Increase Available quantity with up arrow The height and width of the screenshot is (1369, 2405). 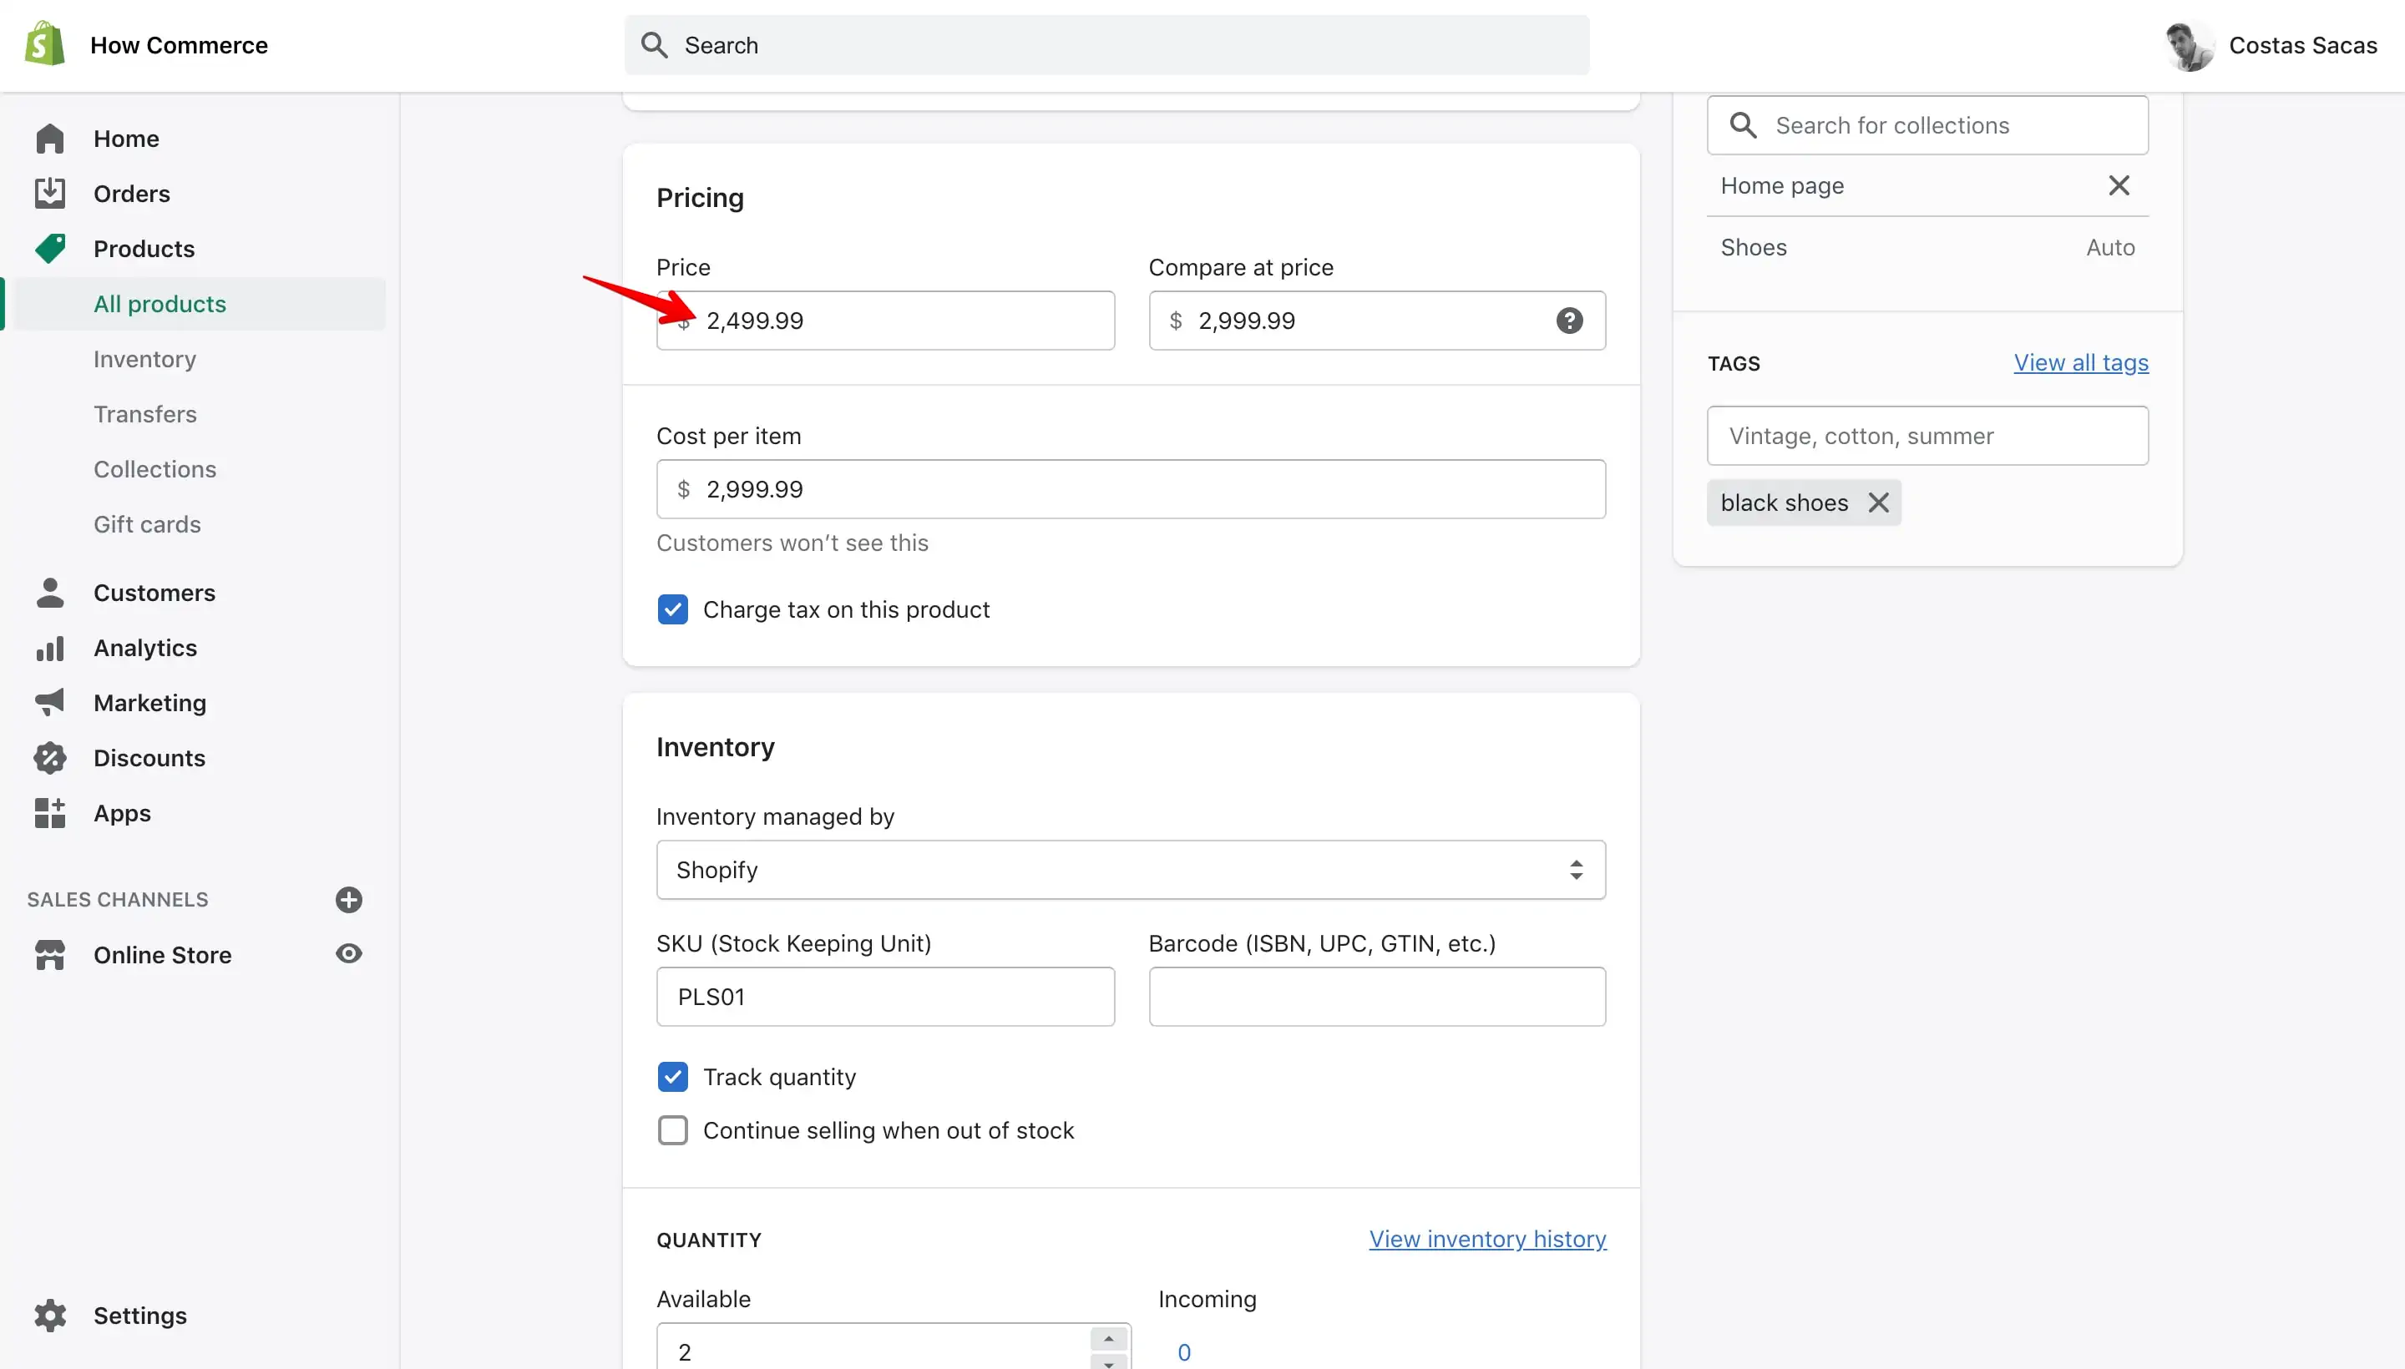tap(1109, 1339)
